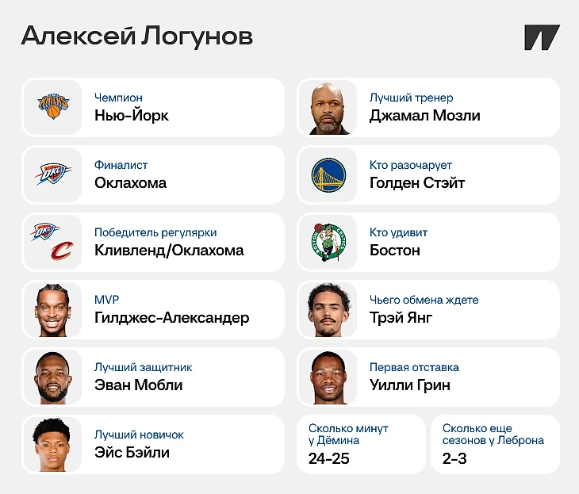The image size is (579, 494).
Task: Click the Эйс Бэйли name text
Action: [132, 453]
